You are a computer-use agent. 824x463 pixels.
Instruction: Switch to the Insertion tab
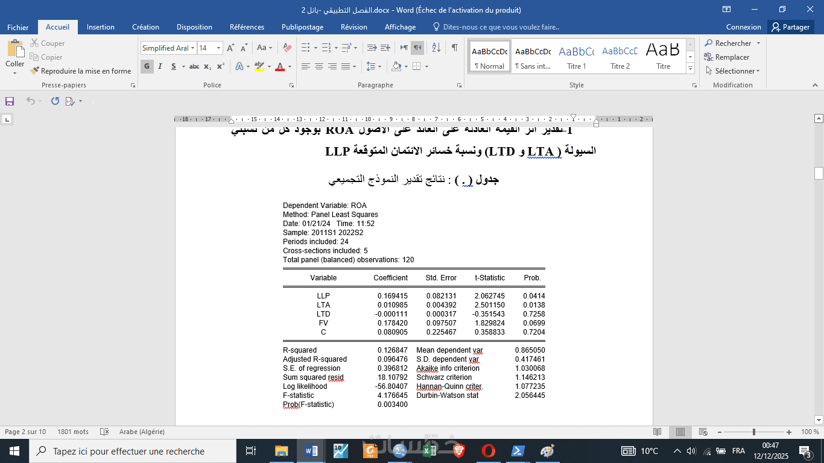[x=101, y=27]
